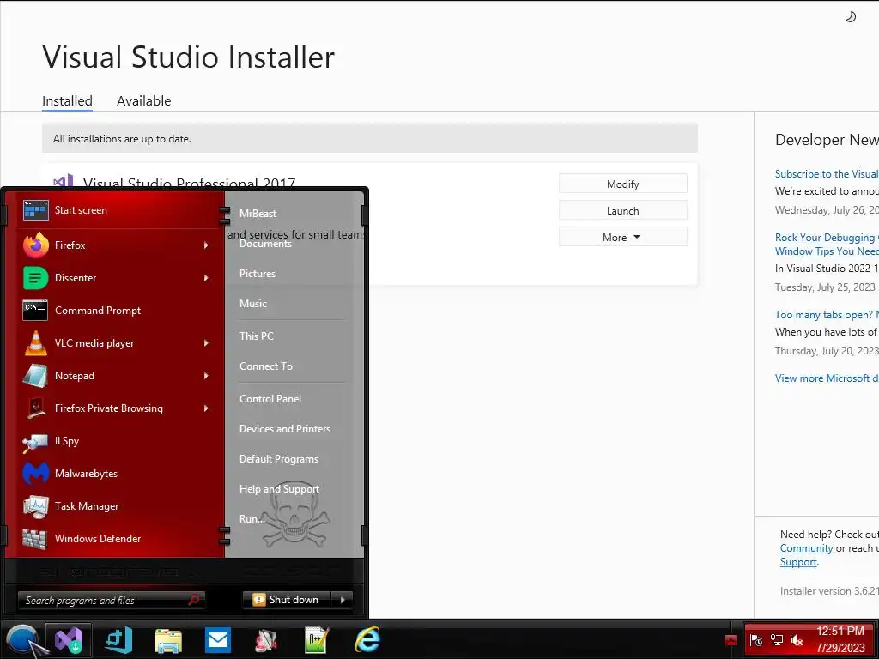
Task: Expand Firefox Private Browsing submenu arrow
Action: point(206,408)
